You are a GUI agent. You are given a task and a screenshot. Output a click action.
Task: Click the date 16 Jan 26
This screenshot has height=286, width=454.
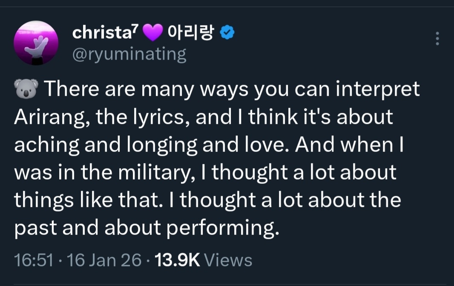[x=104, y=260]
